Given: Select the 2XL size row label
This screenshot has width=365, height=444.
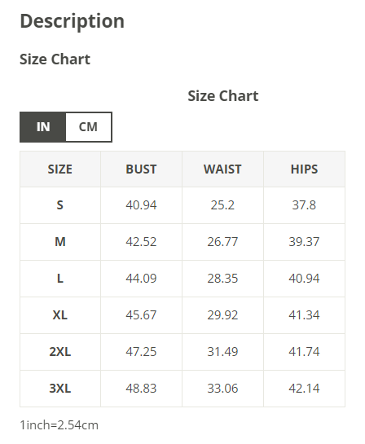Looking at the screenshot, I should tap(60, 352).
